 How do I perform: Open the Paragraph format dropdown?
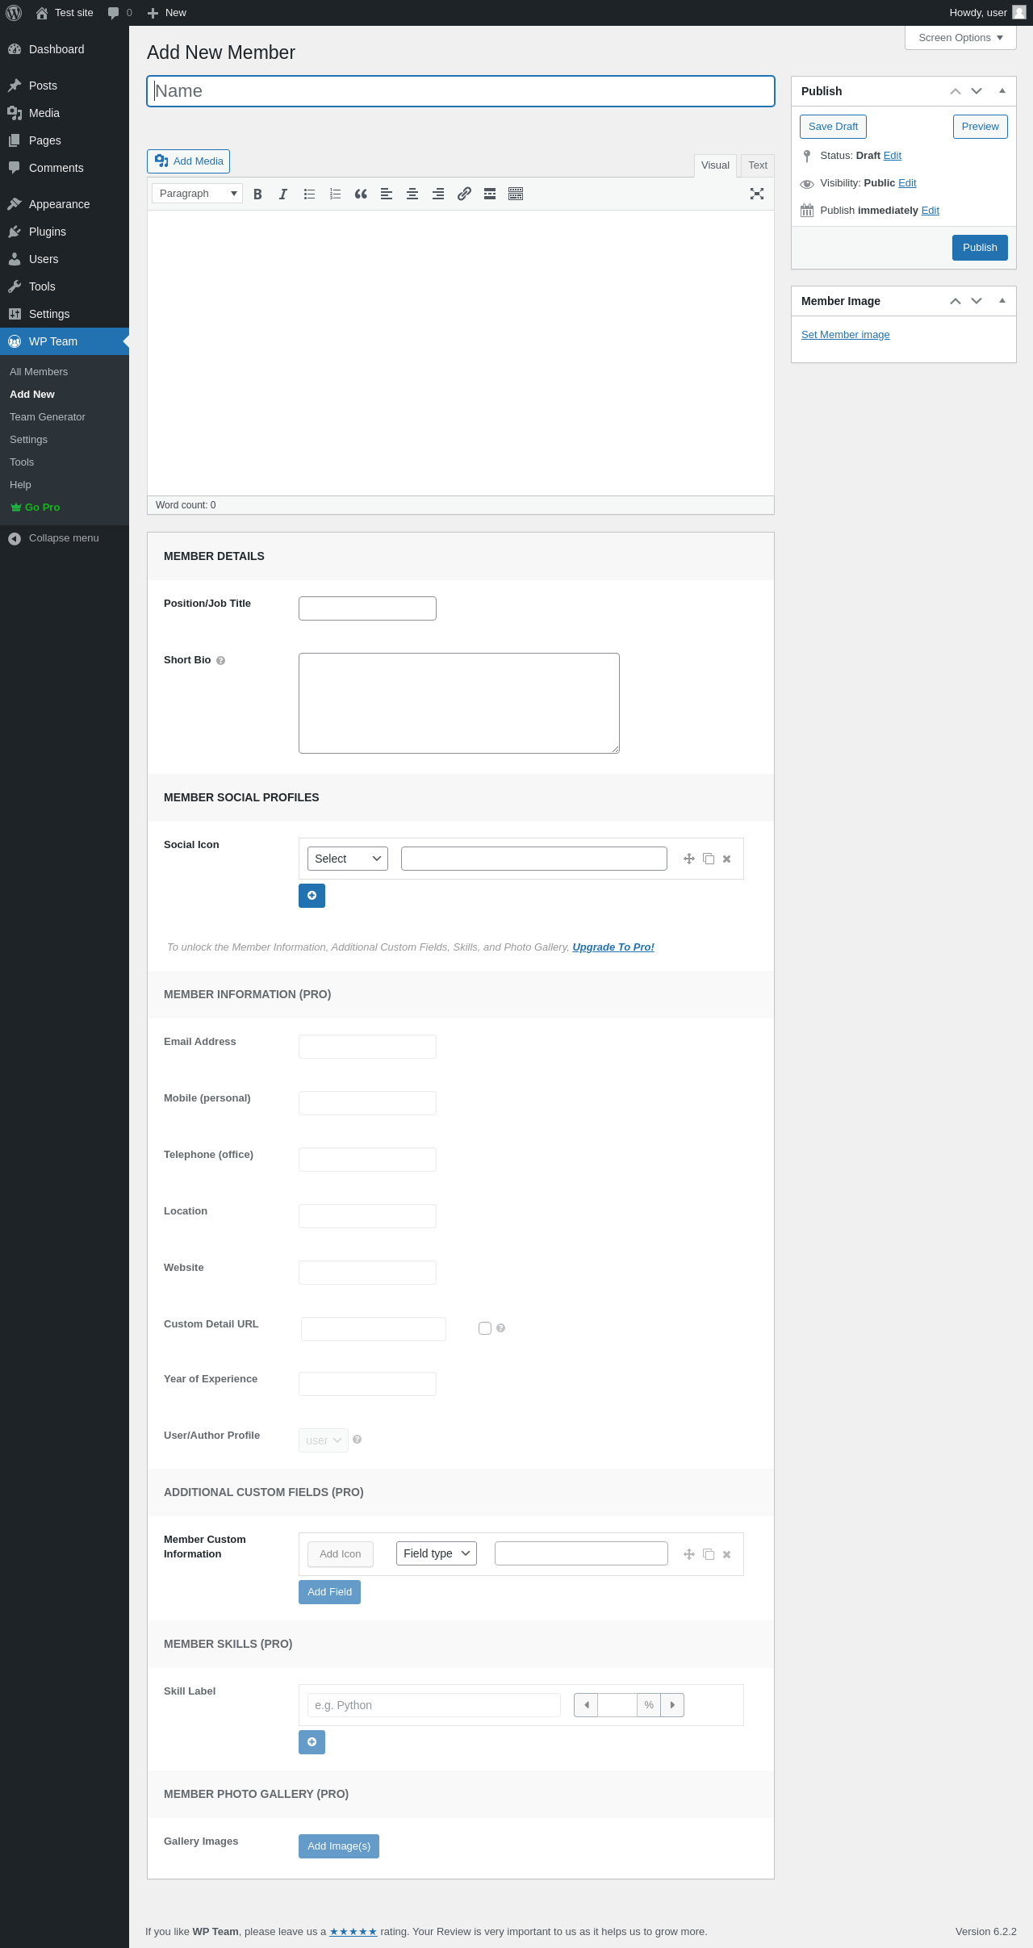click(x=197, y=194)
